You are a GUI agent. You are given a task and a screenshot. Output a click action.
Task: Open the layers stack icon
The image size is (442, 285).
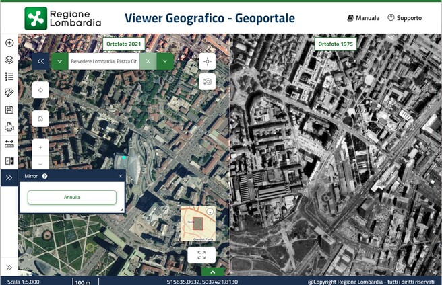pos(9,60)
